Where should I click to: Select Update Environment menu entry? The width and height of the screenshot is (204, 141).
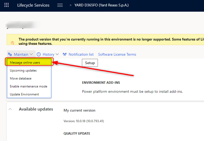click(24, 94)
